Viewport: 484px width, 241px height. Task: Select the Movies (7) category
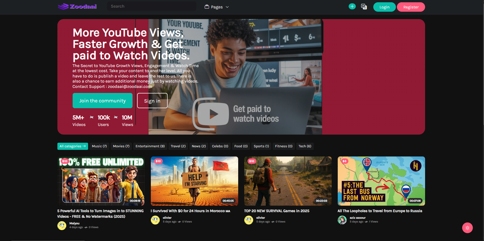point(121,146)
